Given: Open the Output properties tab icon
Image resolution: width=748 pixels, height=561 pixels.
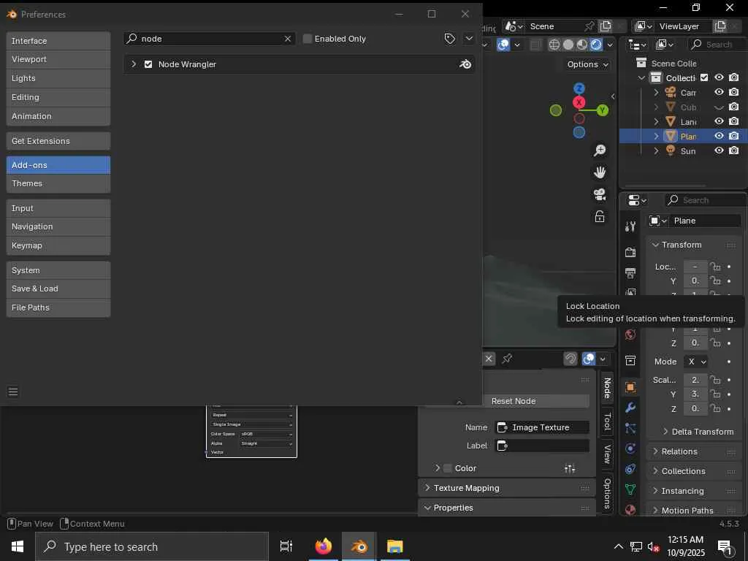Looking at the screenshot, I should click(x=630, y=273).
